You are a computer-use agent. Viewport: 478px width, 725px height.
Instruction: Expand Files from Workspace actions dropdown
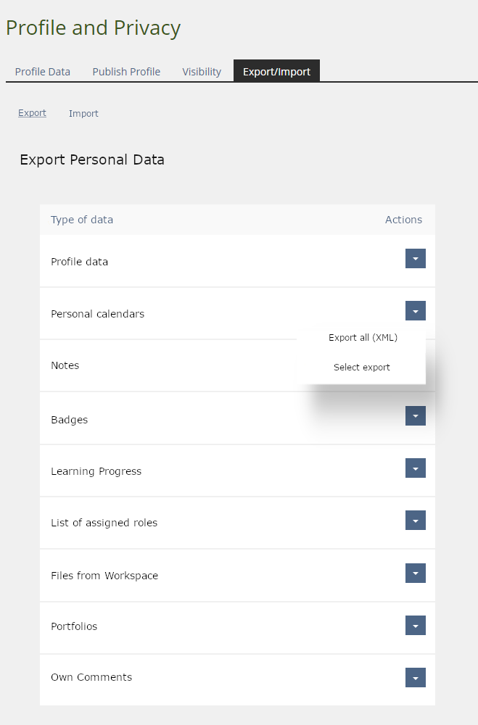click(415, 573)
